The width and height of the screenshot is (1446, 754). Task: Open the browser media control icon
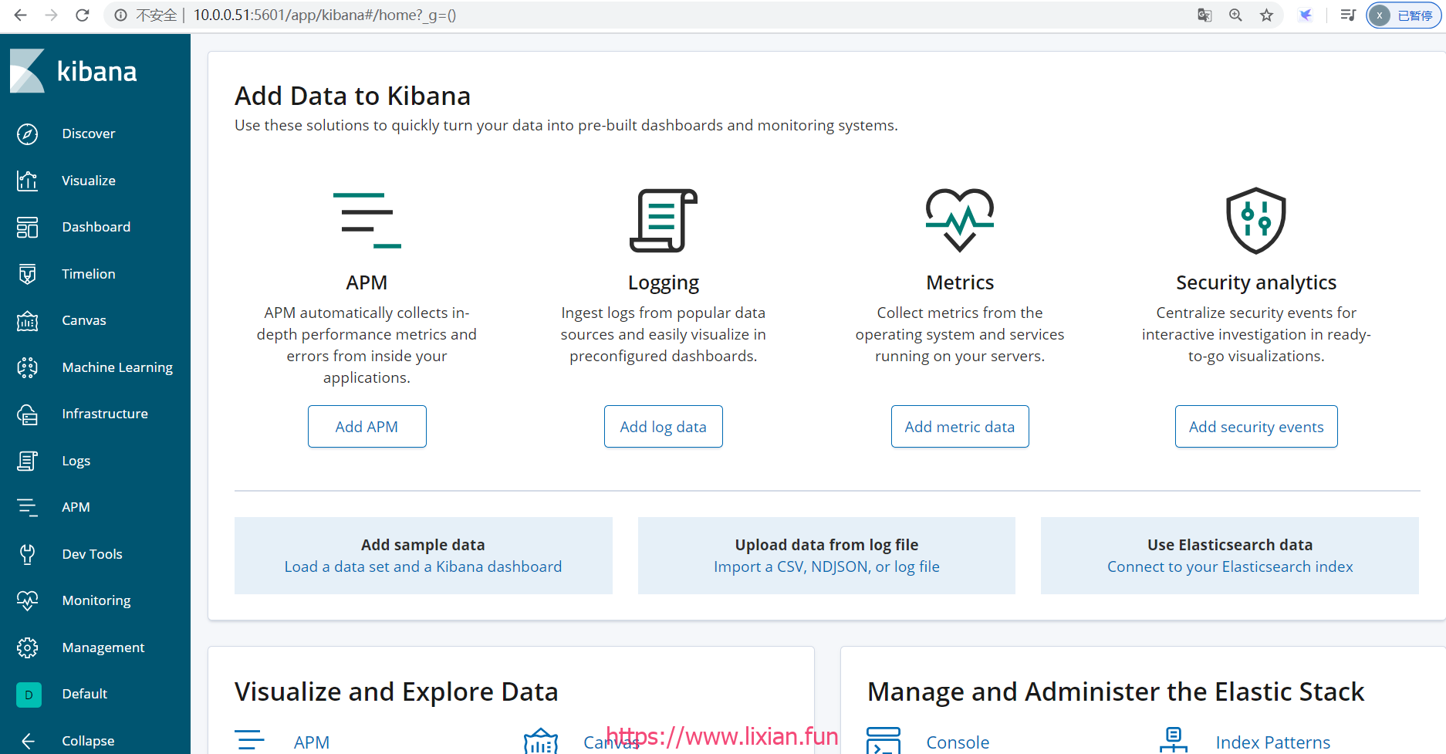[1348, 15]
